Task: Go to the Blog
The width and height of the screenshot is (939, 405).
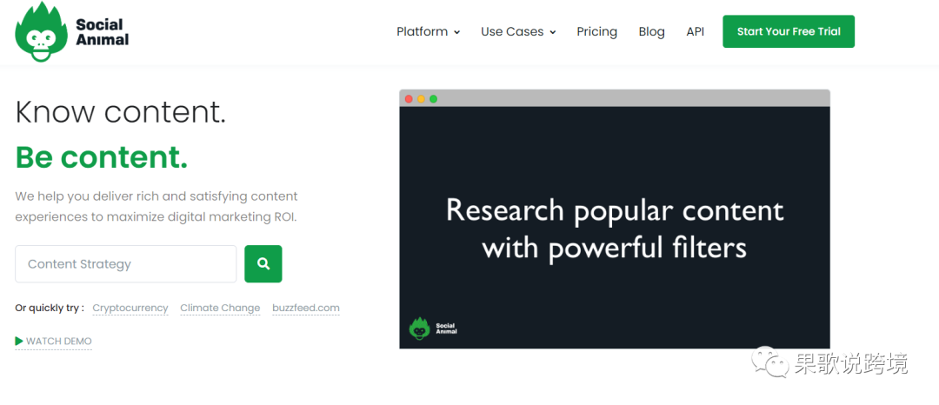Action: click(x=651, y=31)
